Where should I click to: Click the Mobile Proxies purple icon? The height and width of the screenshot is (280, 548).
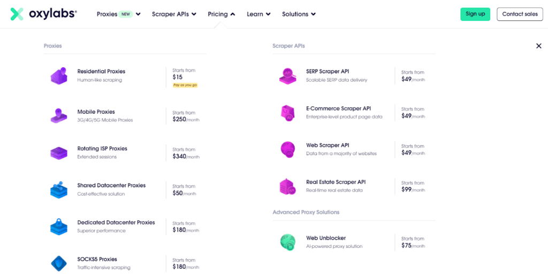(x=59, y=116)
